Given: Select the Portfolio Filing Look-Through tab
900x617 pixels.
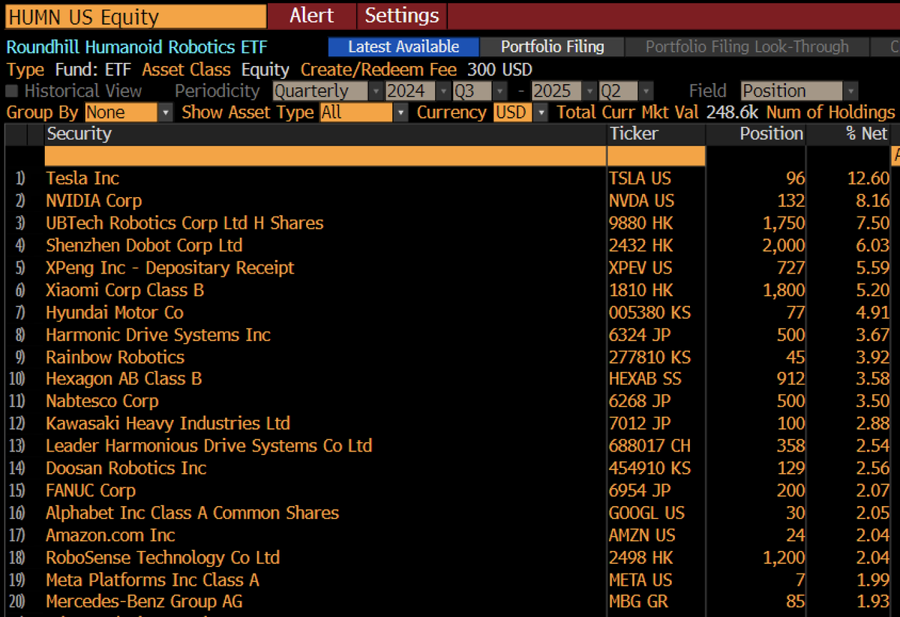Looking at the screenshot, I should point(747,46).
